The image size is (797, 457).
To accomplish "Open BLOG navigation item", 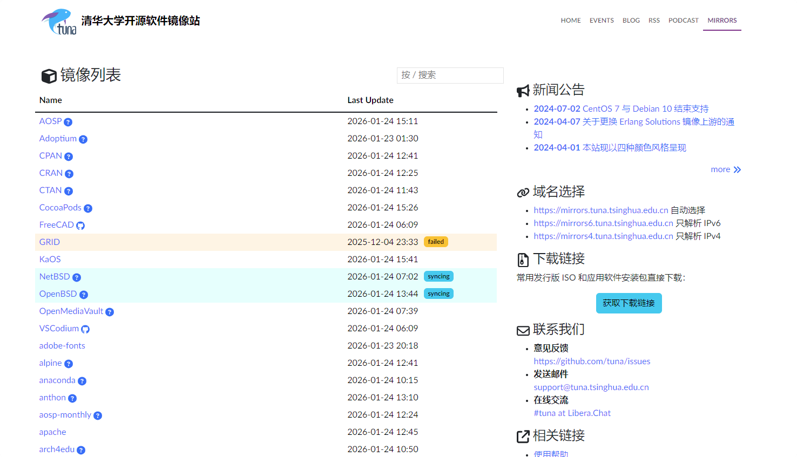I will coord(631,21).
